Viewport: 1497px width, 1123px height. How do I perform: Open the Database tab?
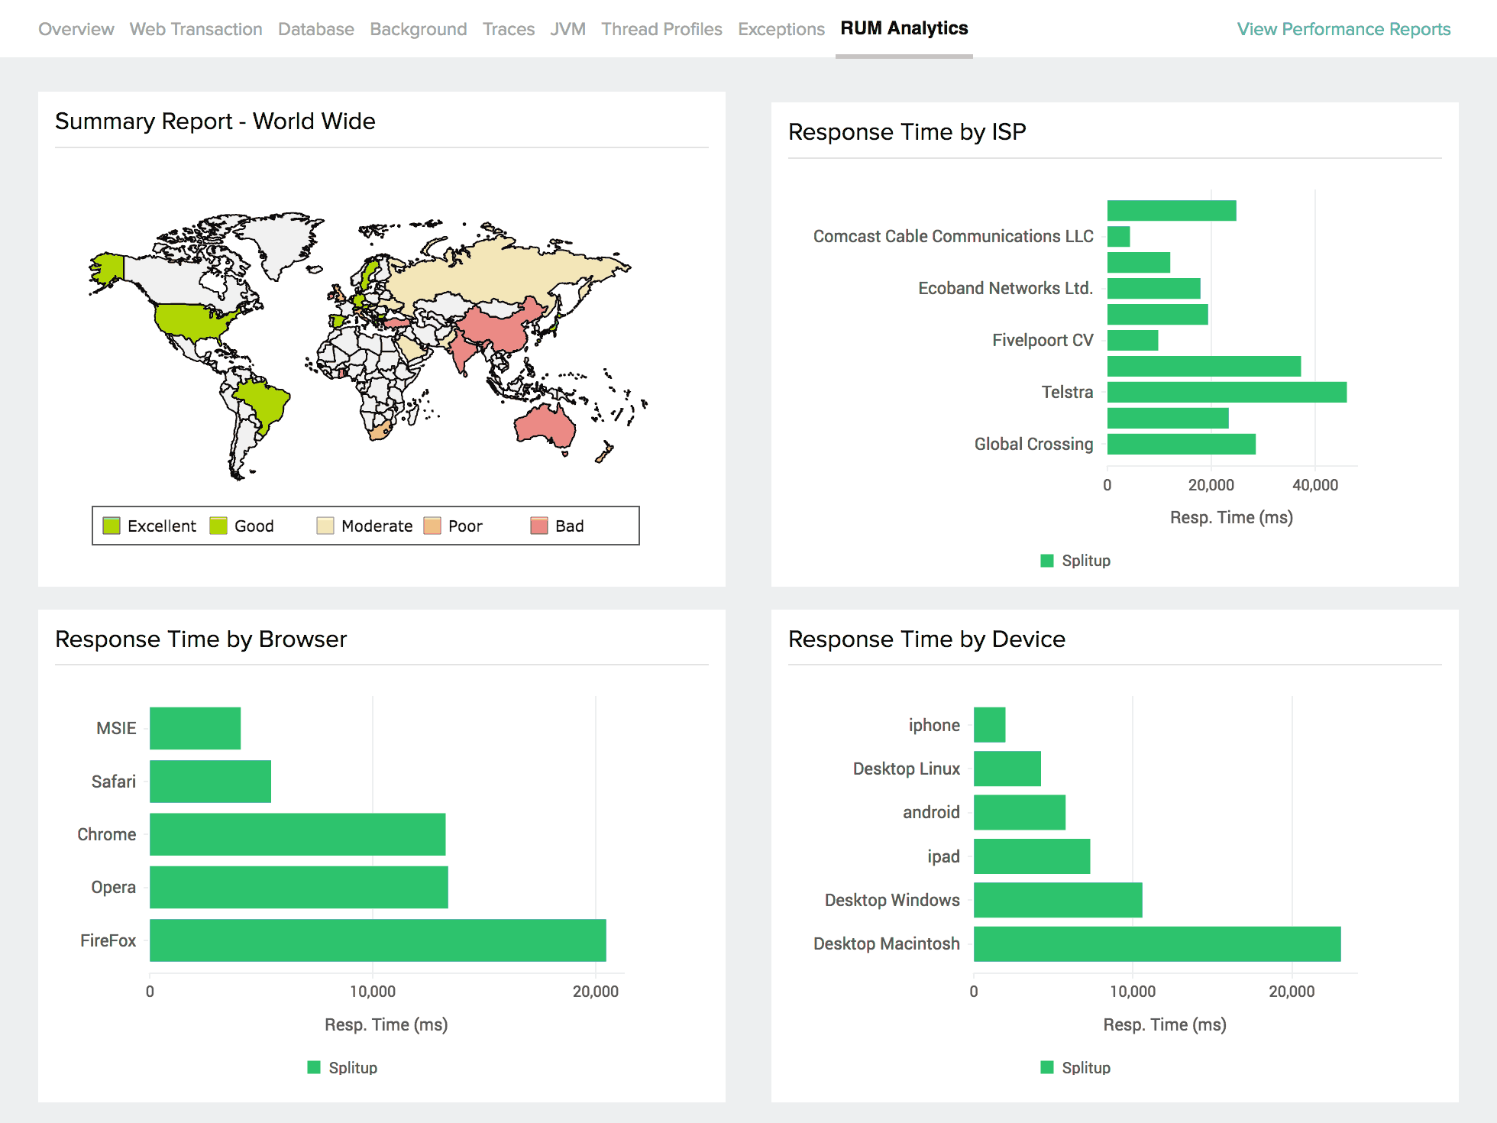click(315, 29)
